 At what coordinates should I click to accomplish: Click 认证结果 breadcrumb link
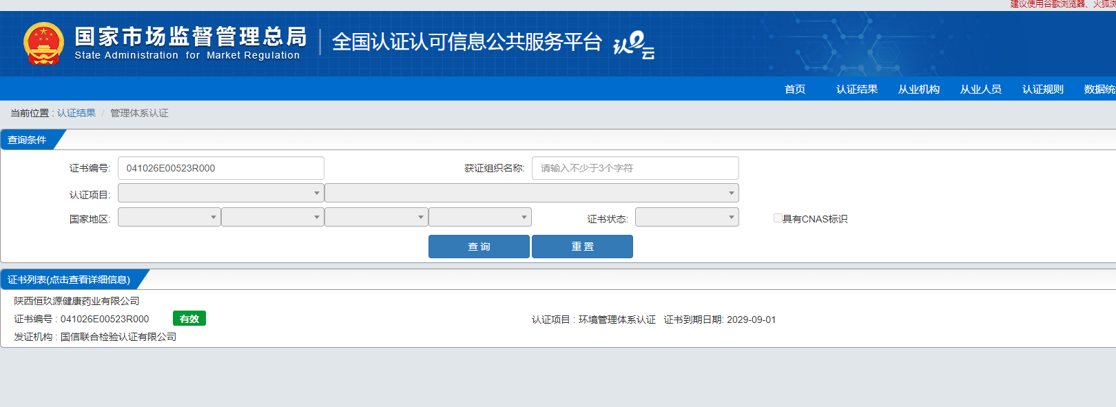coord(76,113)
